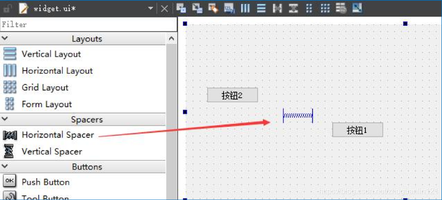
Task: Click the widget box vertical scrollbar track
Action: click(x=171, y=122)
